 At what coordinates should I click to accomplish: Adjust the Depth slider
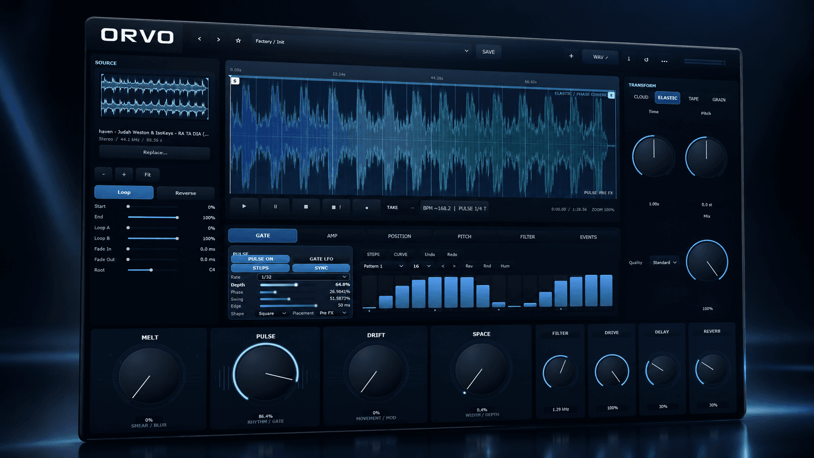tap(288, 285)
